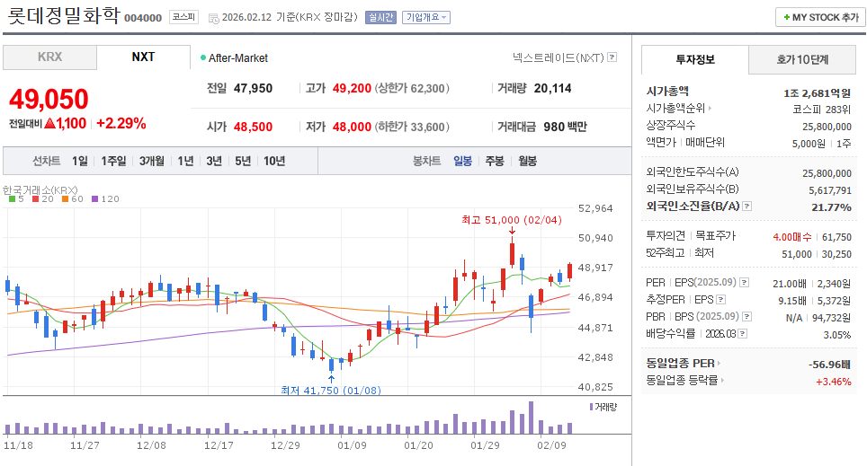Click 거래대금 value 980 백만
This screenshot has height=466, width=867.
[x=565, y=127]
